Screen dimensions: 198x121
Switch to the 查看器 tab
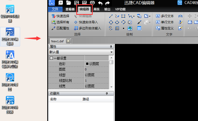coord(70,9)
